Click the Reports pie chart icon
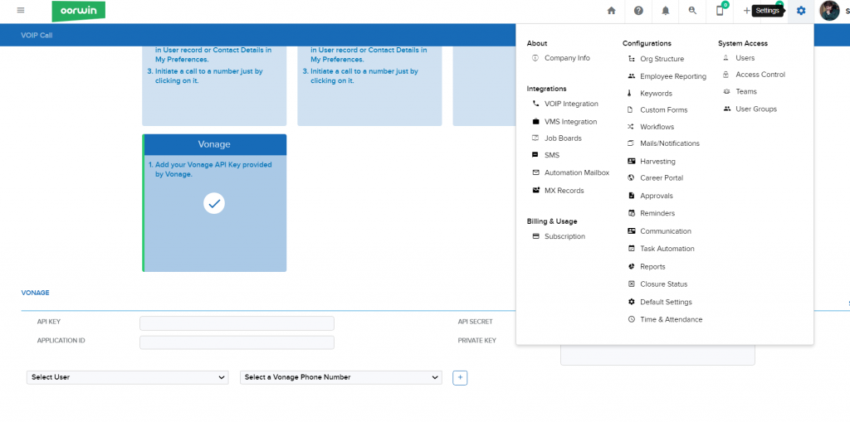Screen dimensions: 850x422 tap(631, 266)
